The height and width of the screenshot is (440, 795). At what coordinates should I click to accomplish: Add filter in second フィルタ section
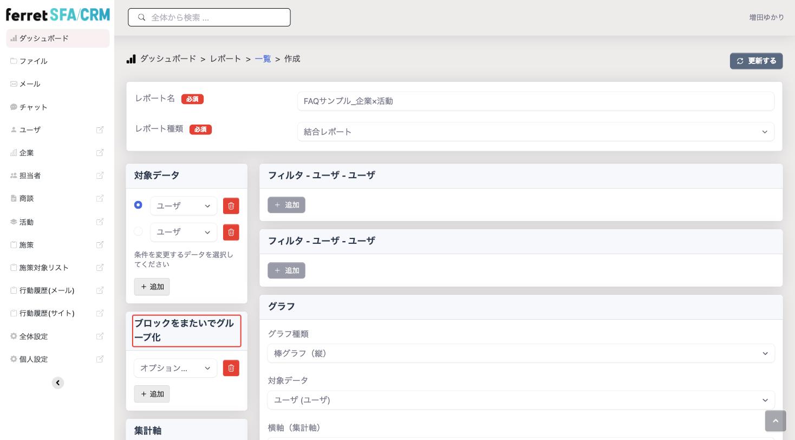[x=286, y=270]
